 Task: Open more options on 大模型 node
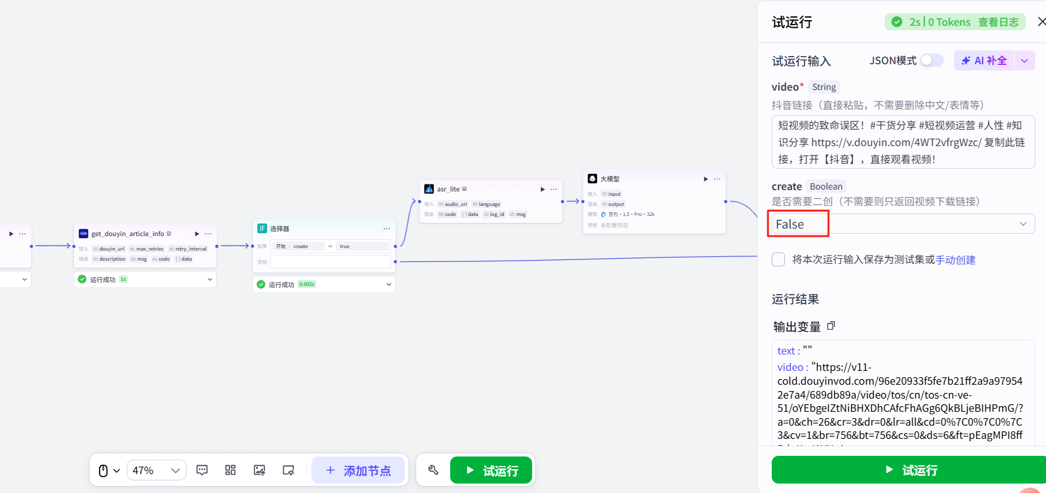click(x=717, y=179)
